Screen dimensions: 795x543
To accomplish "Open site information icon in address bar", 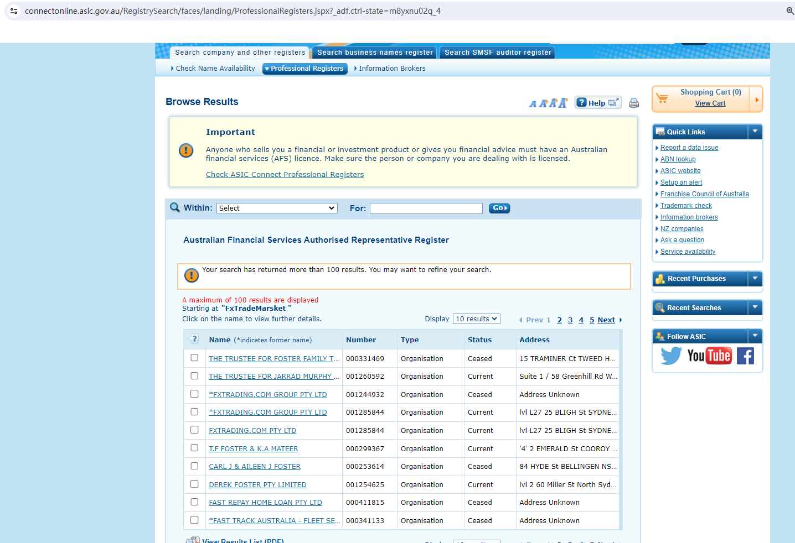I will (14, 11).
